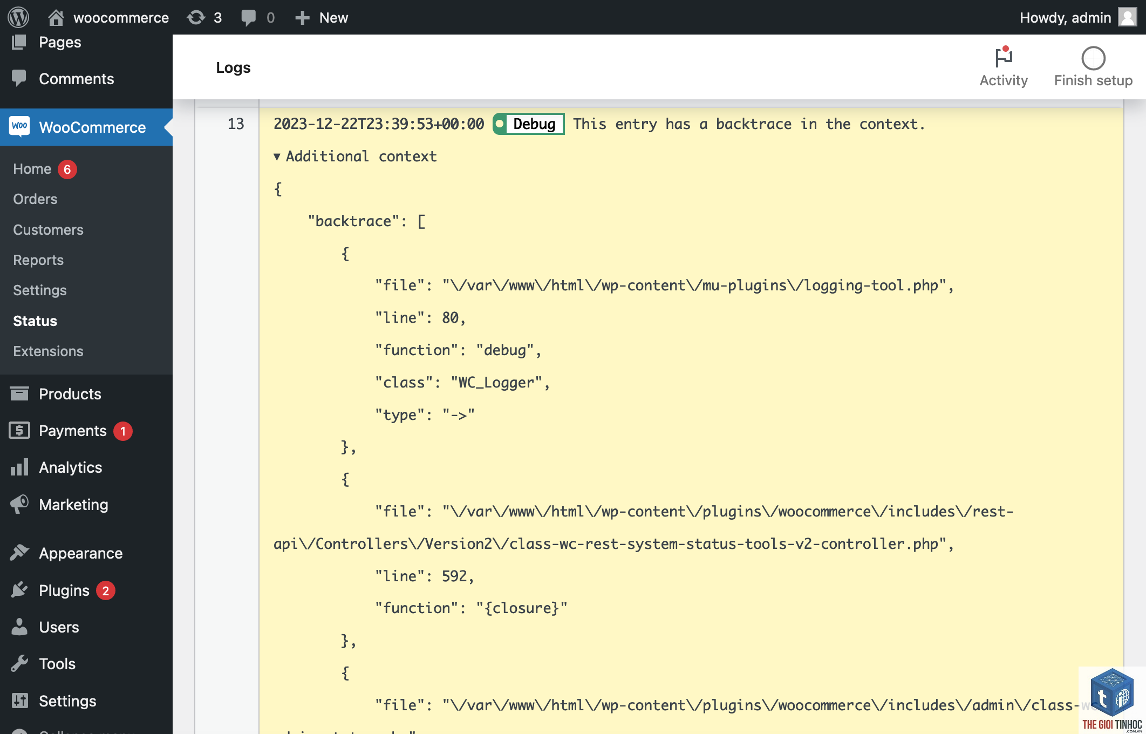
Task: Click the Marketing megaphone icon
Action: point(19,504)
